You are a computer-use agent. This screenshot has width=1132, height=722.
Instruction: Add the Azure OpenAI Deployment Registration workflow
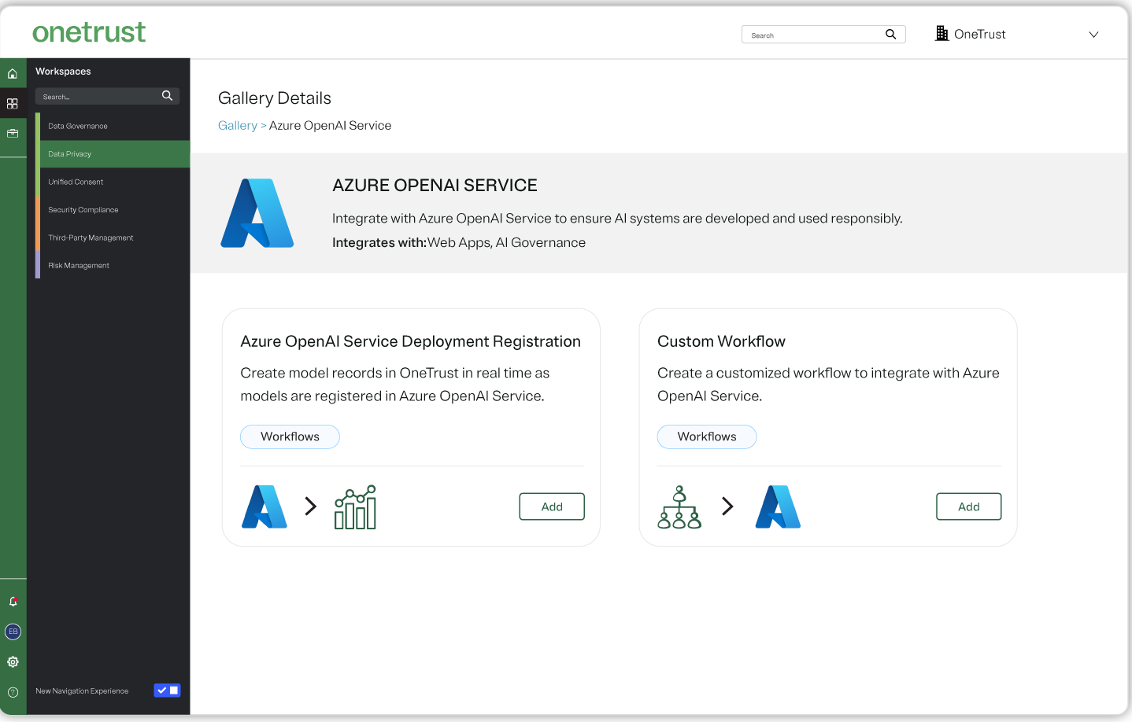point(551,507)
